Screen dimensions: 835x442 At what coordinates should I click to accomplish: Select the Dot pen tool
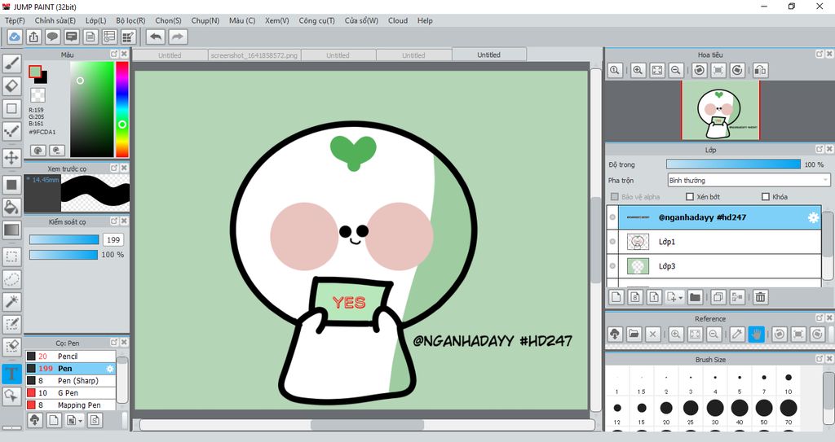tap(11, 130)
